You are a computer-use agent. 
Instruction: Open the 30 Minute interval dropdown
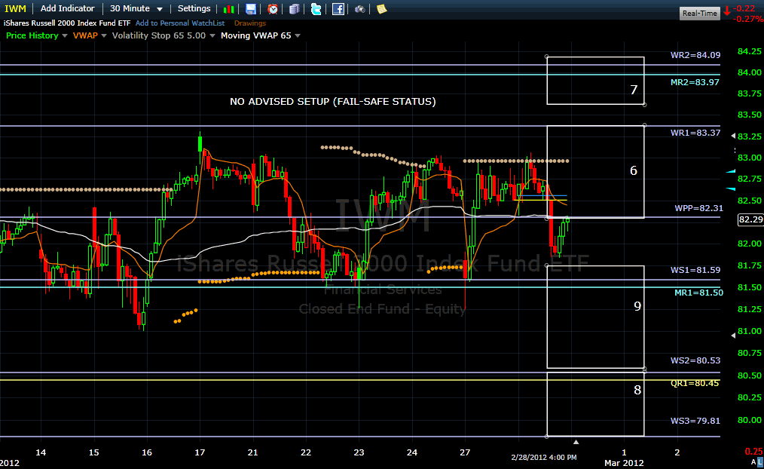(x=136, y=8)
